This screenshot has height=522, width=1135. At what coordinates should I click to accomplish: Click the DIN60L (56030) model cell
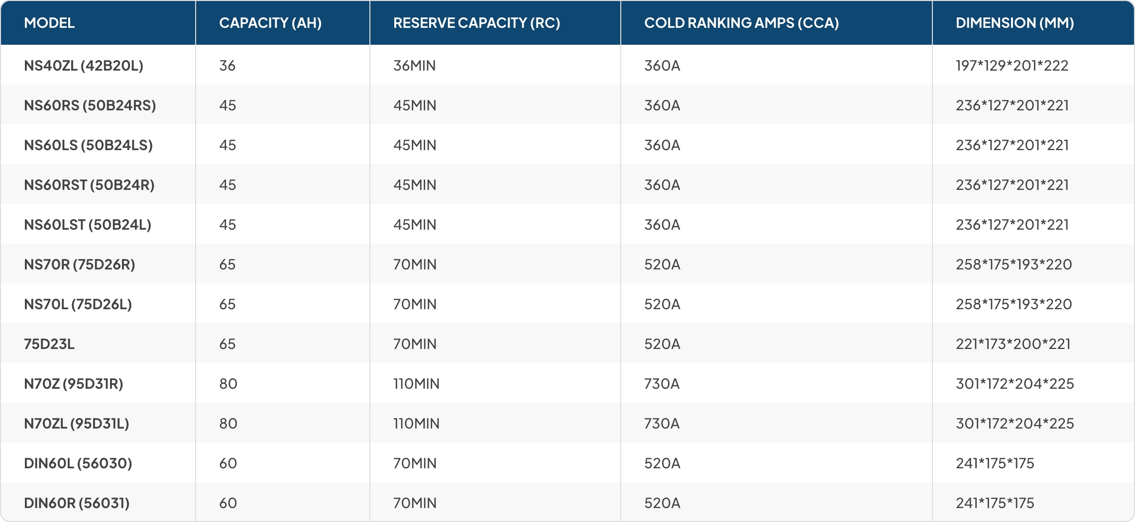coord(78,463)
